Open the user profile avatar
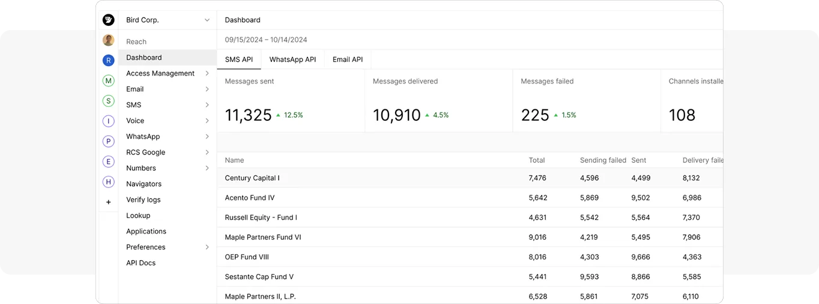The image size is (819, 304). pyautogui.click(x=108, y=40)
